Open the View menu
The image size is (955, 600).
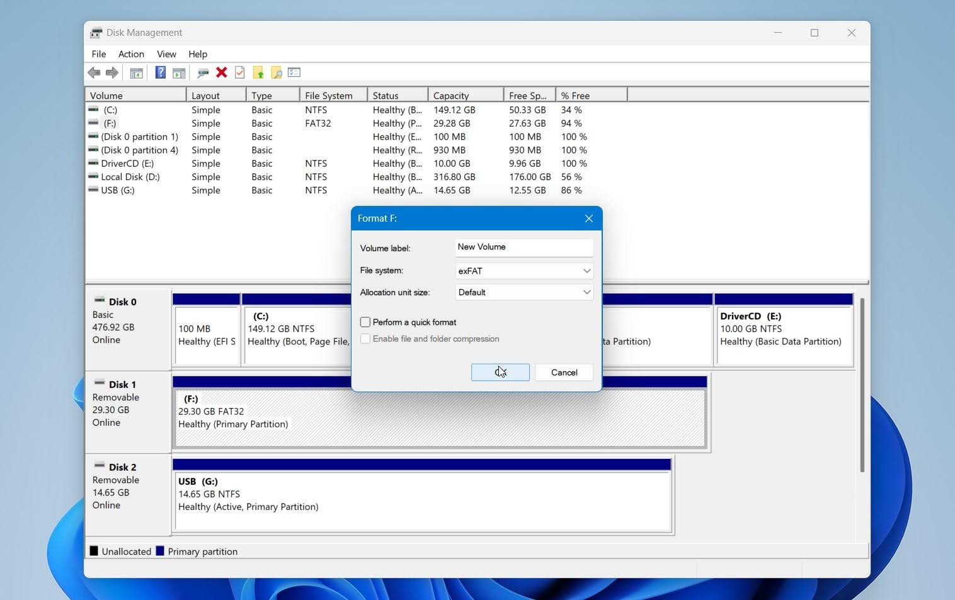click(x=166, y=54)
